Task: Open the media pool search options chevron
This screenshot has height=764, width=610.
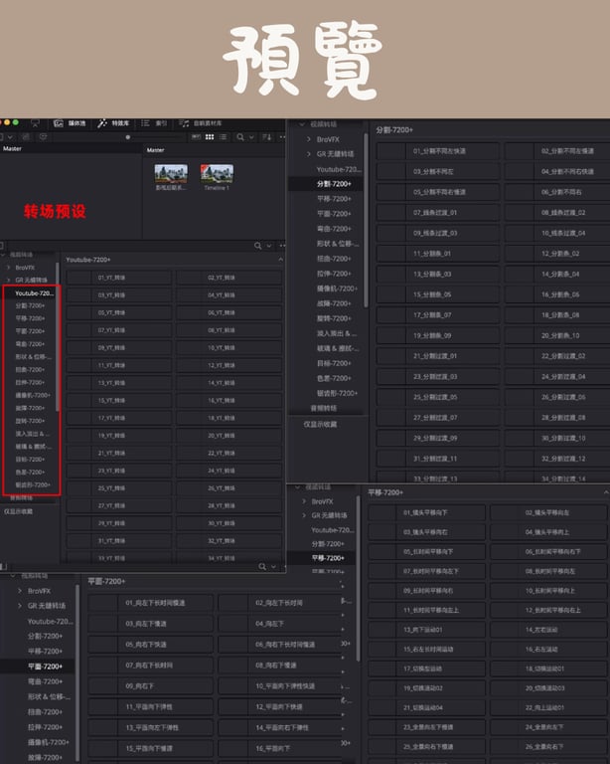Action: [251, 137]
